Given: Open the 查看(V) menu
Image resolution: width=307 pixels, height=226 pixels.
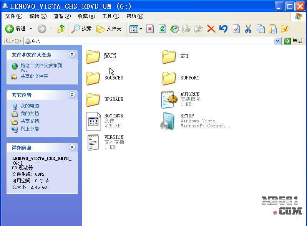Looking at the screenshot, I should [62, 16].
